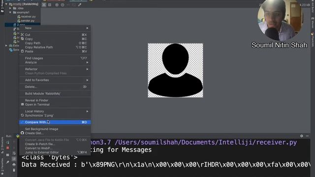315x177 pixels.
Task: Choose Paste from context menu
Action: (x=55, y=52)
